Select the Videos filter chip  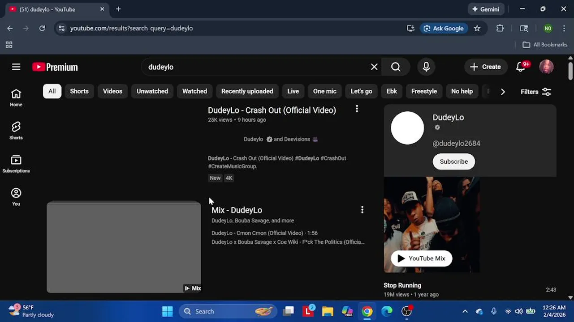click(x=112, y=91)
